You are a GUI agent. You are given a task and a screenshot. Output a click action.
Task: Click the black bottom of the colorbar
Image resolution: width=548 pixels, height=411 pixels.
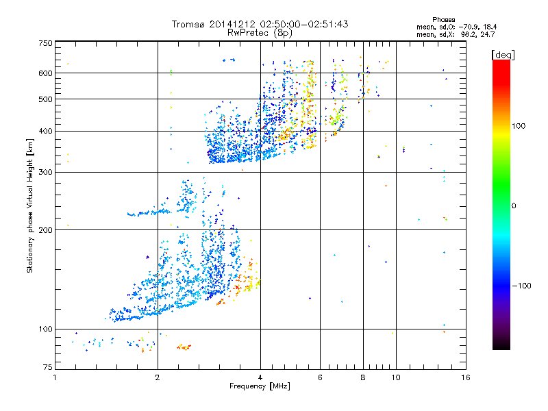click(501, 345)
